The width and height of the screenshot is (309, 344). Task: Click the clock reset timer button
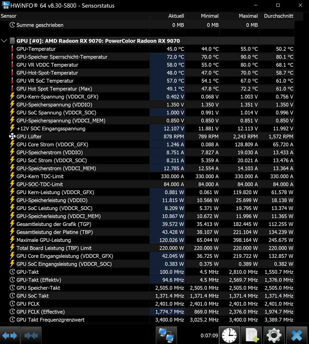point(229,336)
